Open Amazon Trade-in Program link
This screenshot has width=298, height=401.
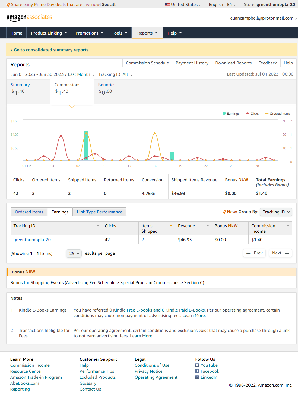click(36, 377)
